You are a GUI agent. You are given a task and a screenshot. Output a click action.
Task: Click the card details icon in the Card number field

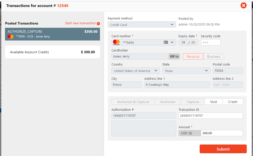(166, 42)
